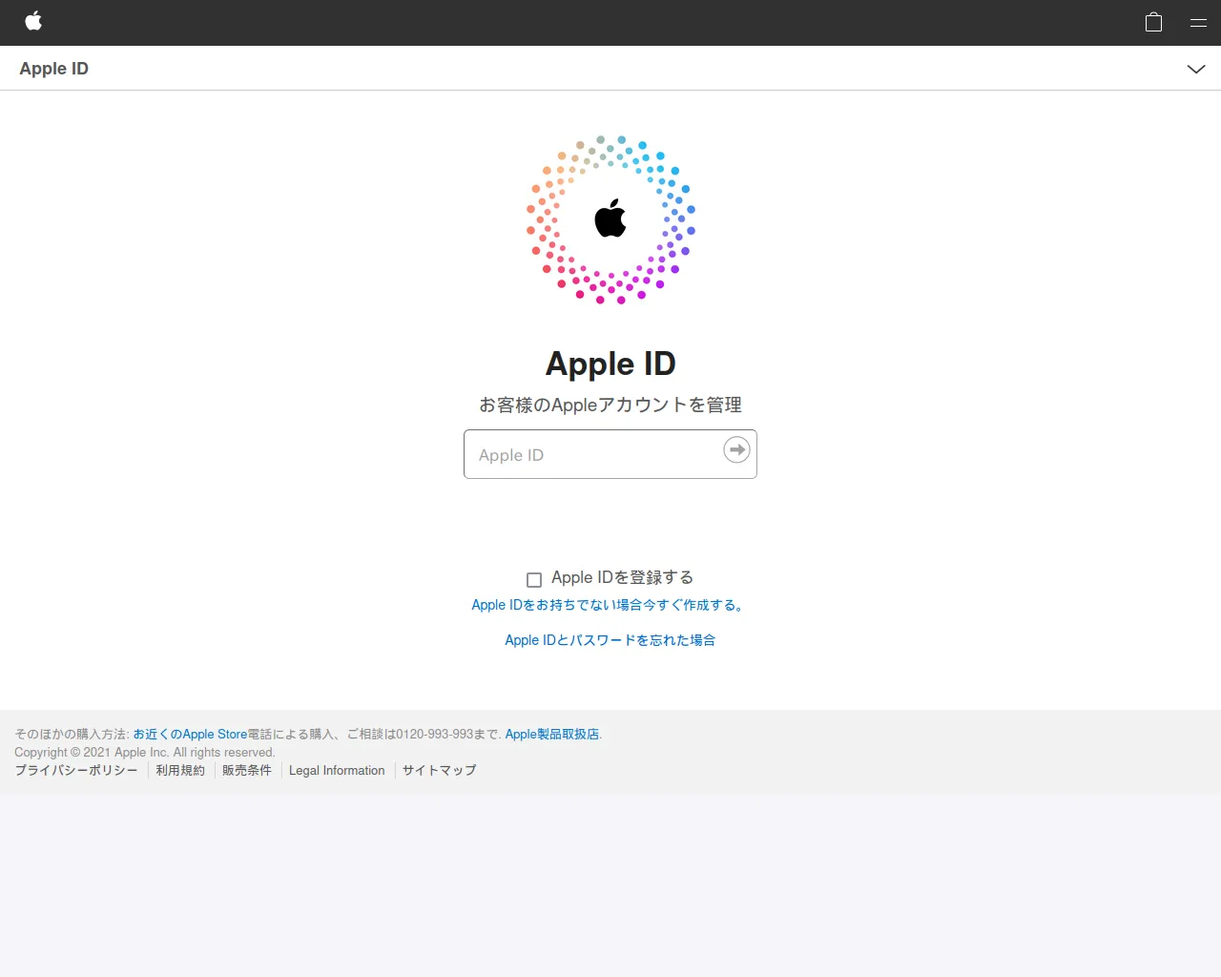The height and width of the screenshot is (977, 1221).
Task: Click the arrow submit button in the sign-in field
Action: tap(735, 449)
